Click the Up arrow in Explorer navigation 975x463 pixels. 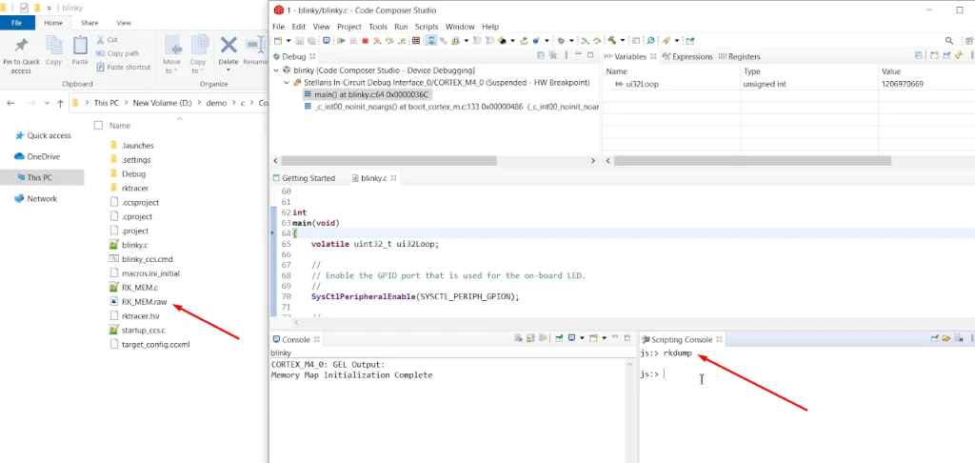[60, 103]
